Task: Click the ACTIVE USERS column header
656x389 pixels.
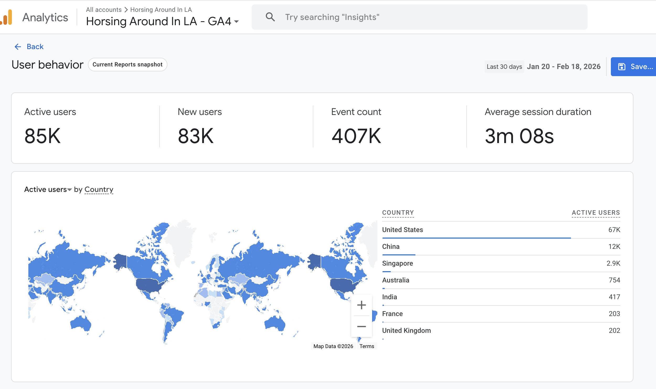Action: [x=596, y=213]
